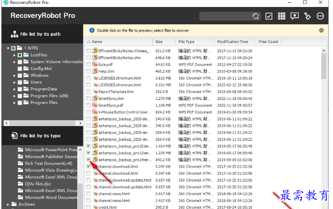333x209 pixels.
Task: Click the Help.chm file icon
Action: coord(95,71)
